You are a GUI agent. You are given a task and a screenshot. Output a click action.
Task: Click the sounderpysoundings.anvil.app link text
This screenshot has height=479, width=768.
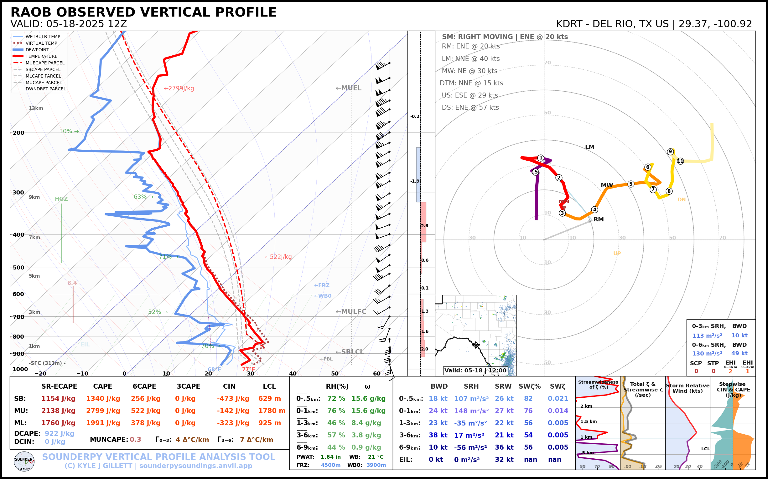click(195, 466)
